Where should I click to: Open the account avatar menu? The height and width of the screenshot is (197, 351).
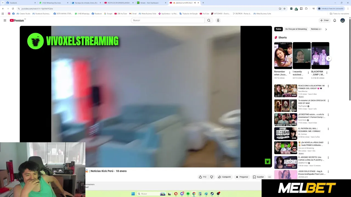pos(342,20)
